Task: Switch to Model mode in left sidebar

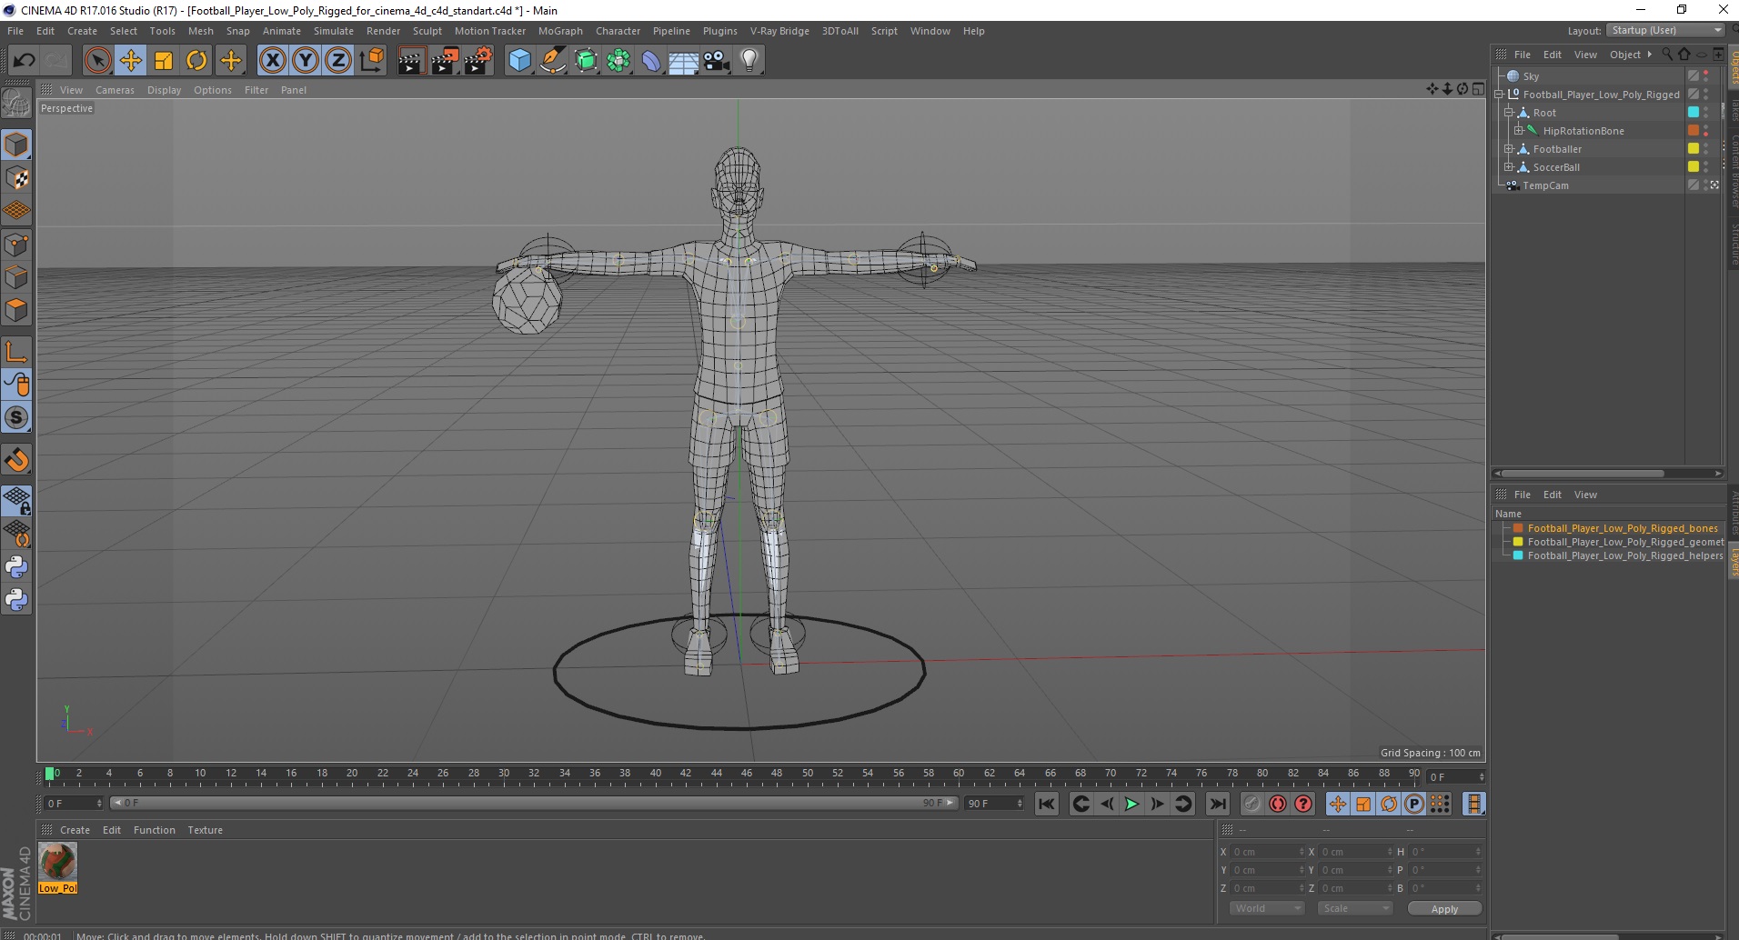Action: [x=16, y=145]
